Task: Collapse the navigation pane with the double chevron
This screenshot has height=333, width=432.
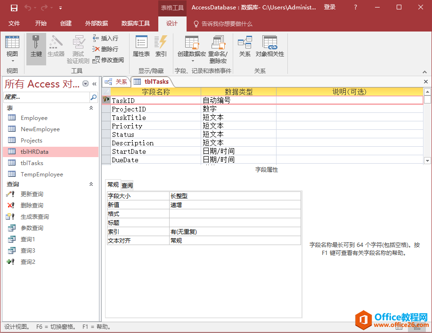Action: [94, 84]
